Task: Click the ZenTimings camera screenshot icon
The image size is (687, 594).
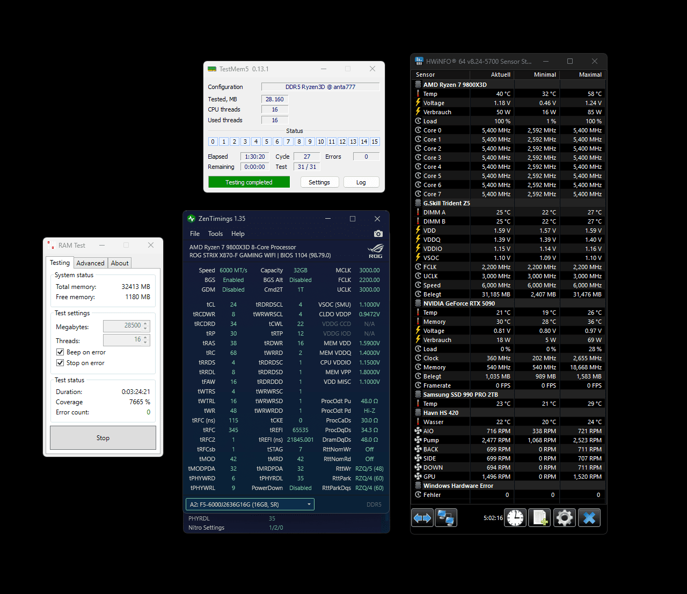Action: pos(378,234)
